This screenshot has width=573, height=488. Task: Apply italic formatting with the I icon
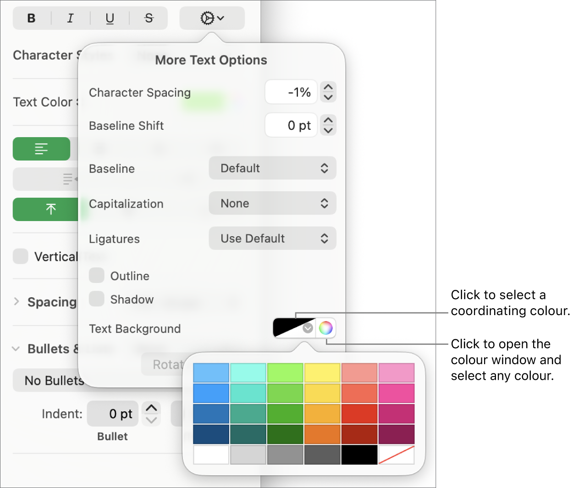[x=70, y=18]
